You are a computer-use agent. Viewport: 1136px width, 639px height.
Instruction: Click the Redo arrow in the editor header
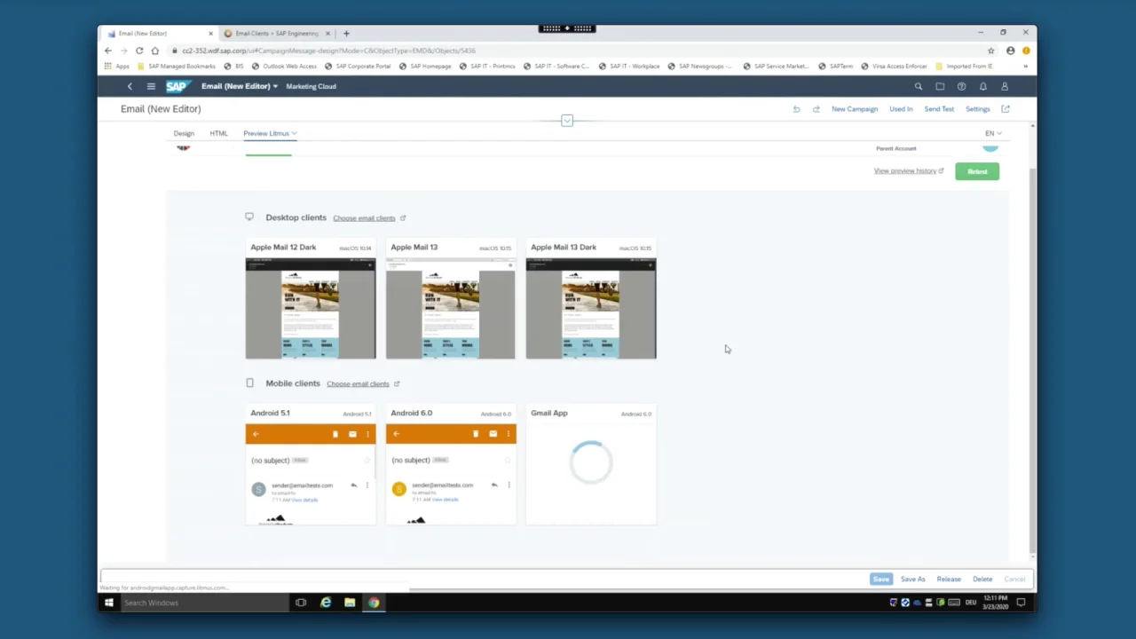pyautogui.click(x=816, y=109)
